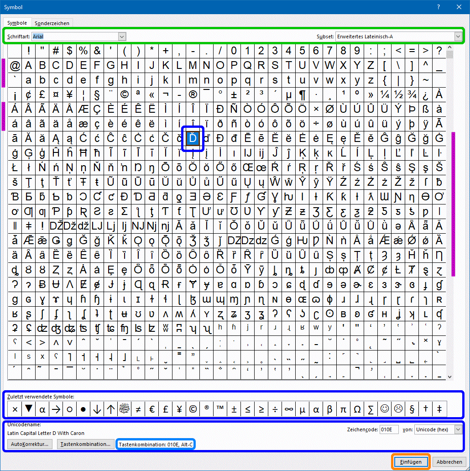Image resolution: width=470 pixels, height=471 pixels.
Task: Click the Einfügen button
Action: pyautogui.click(x=411, y=461)
